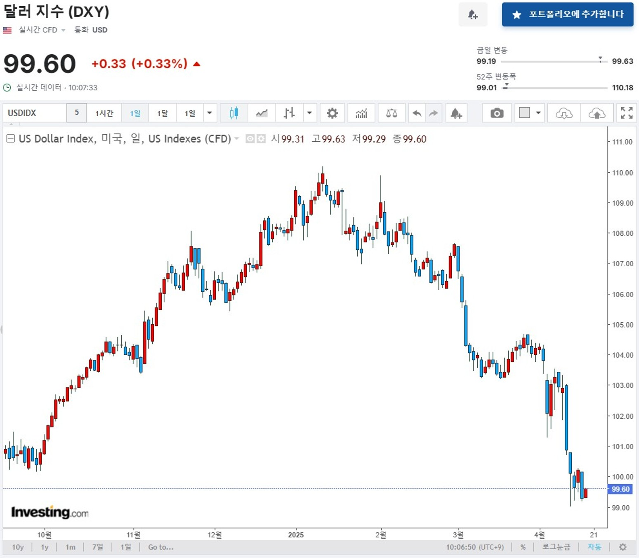The width and height of the screenshot is (639, 558).
Task: Select the 1달 interval
Action: (163, 113)
